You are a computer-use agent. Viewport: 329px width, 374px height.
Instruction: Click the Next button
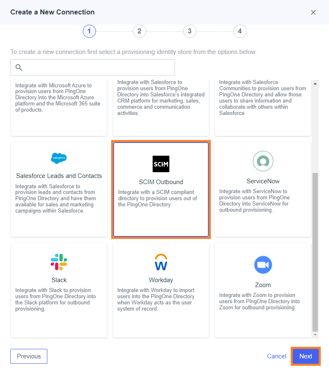pyautogui.click(x=306, y=356)
